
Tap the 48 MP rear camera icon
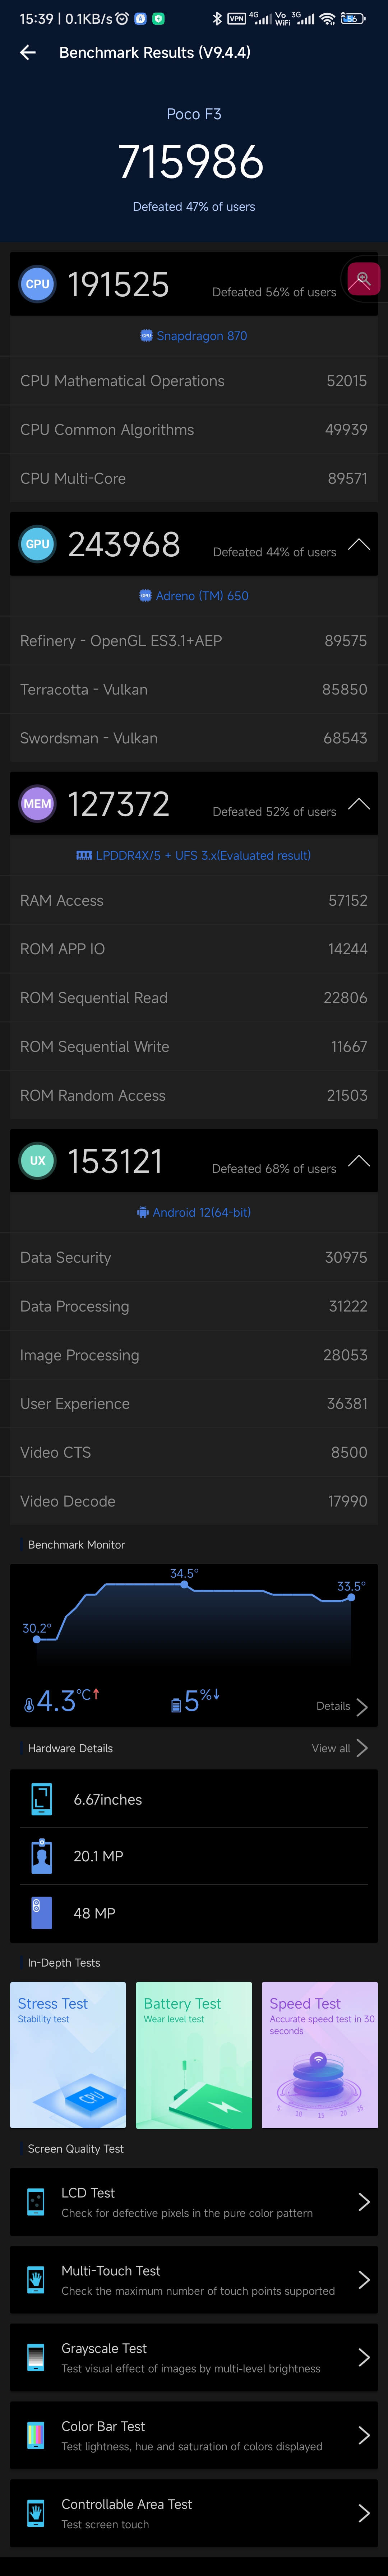41,1913
